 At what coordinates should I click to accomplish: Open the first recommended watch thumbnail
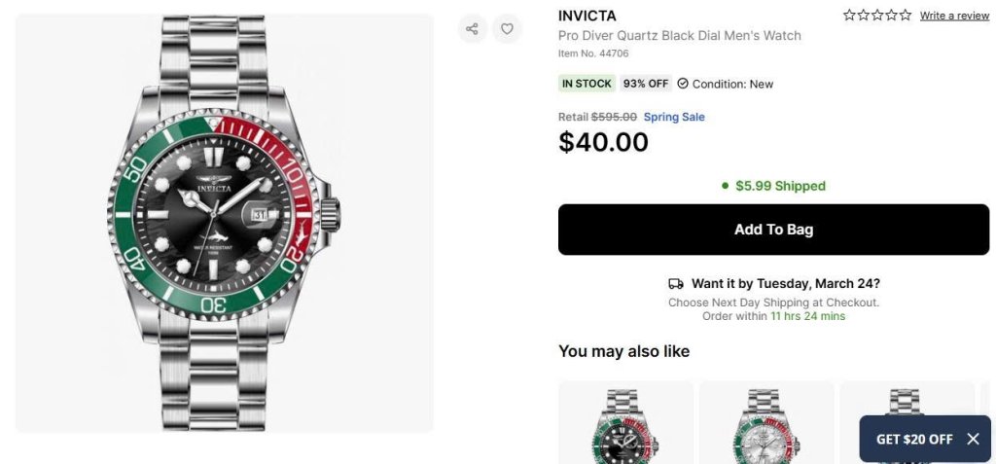(x=625, y=423)
